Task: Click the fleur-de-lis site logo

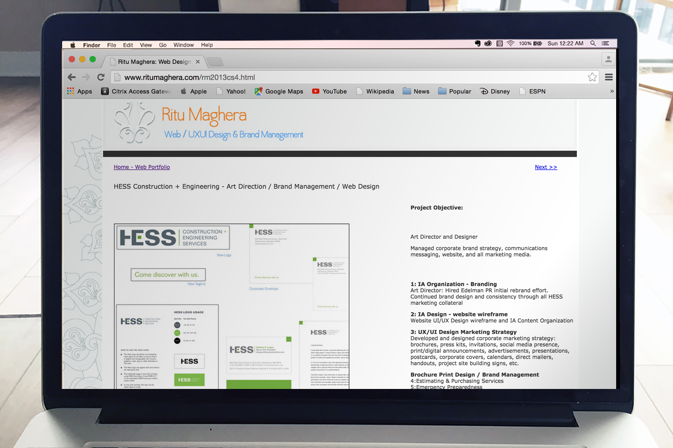Action: coord(134,123)
